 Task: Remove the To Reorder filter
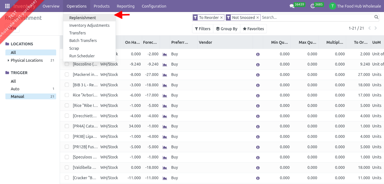(x=221, y=18)
